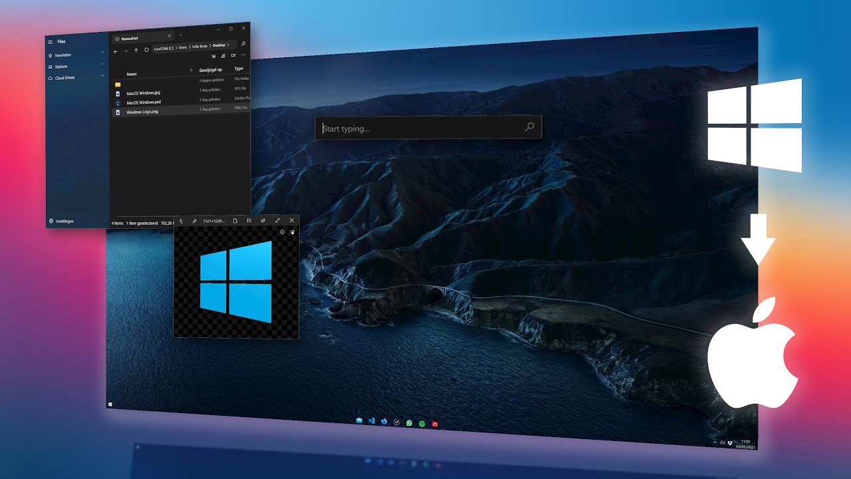Go forward in Files navigation
This screenshot has height=479, width=851.
coord(126,51)
